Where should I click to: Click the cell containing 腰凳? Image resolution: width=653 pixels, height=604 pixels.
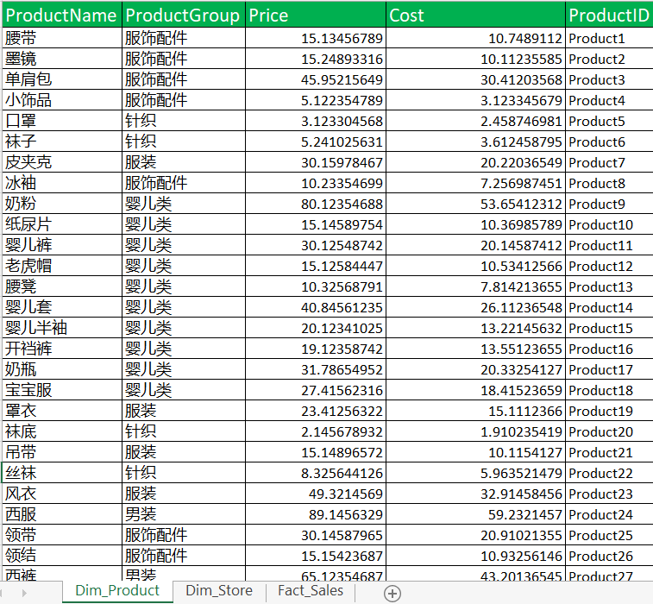pos(62,286)
